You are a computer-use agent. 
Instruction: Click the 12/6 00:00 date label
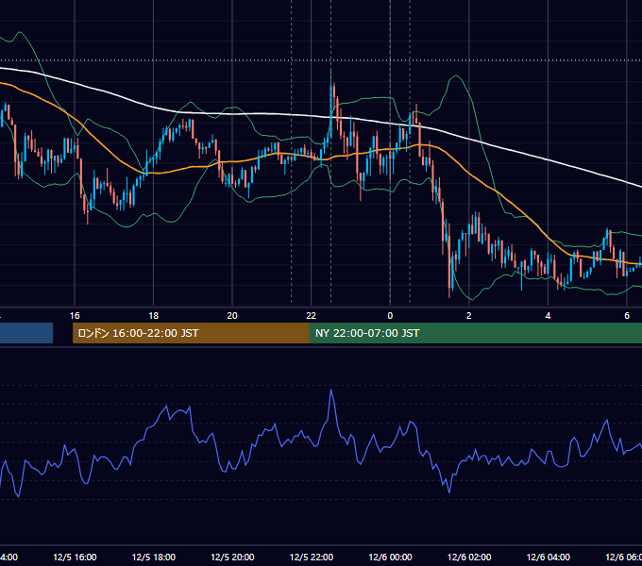click(390, 557)
